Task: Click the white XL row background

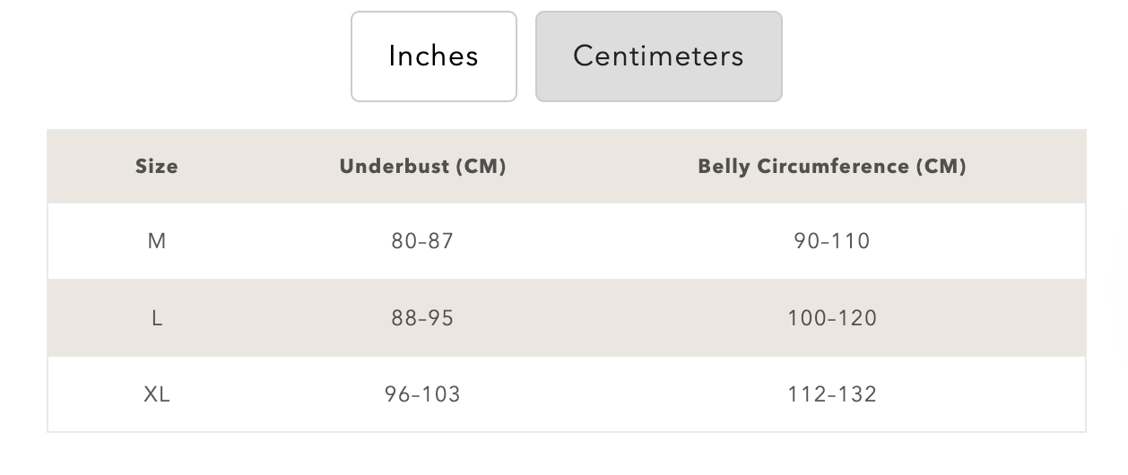Action: tap(567, 394)
